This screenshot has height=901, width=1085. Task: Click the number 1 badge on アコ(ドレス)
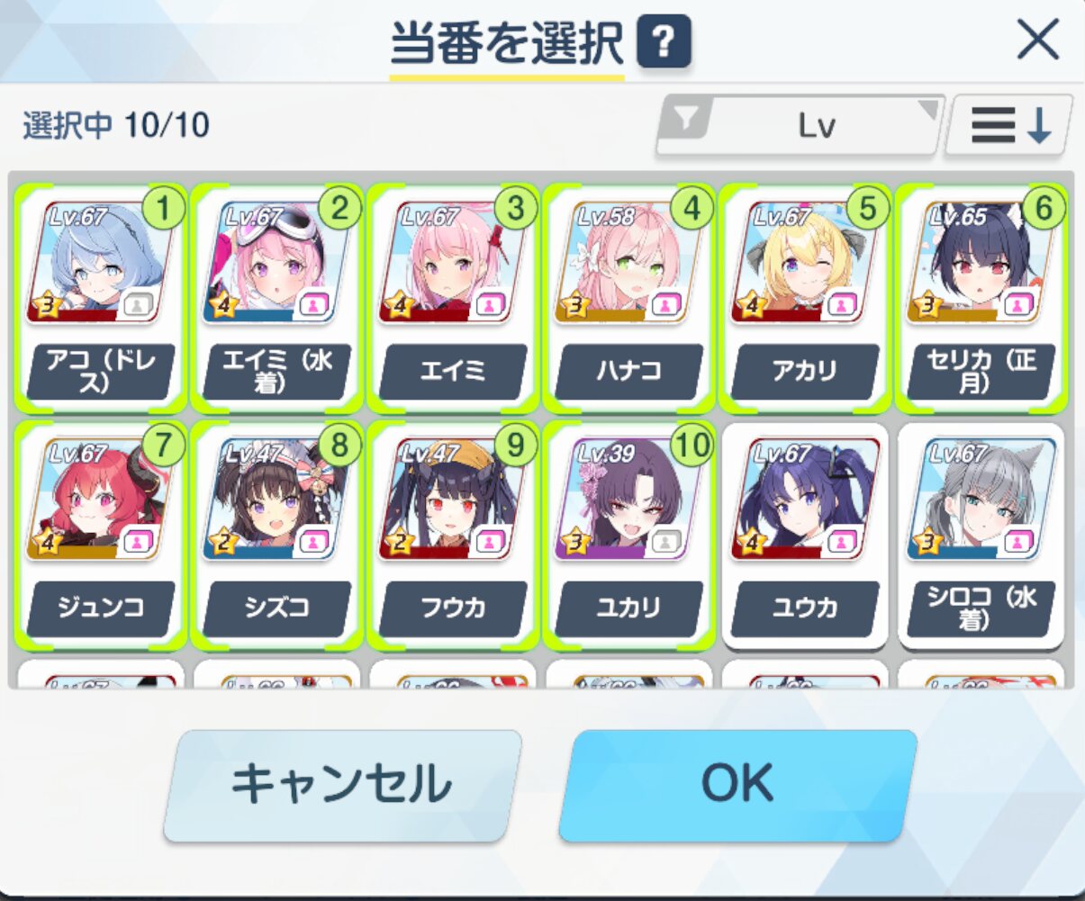tap(163, 208)
